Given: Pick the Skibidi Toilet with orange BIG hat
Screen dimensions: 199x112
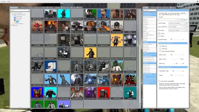Looking at the screenshot, I should pyautogui.click(x=90, y=27).
